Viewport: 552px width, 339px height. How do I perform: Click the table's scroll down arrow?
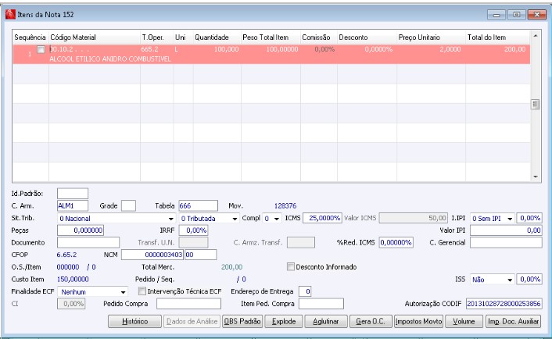pos(536,177)
